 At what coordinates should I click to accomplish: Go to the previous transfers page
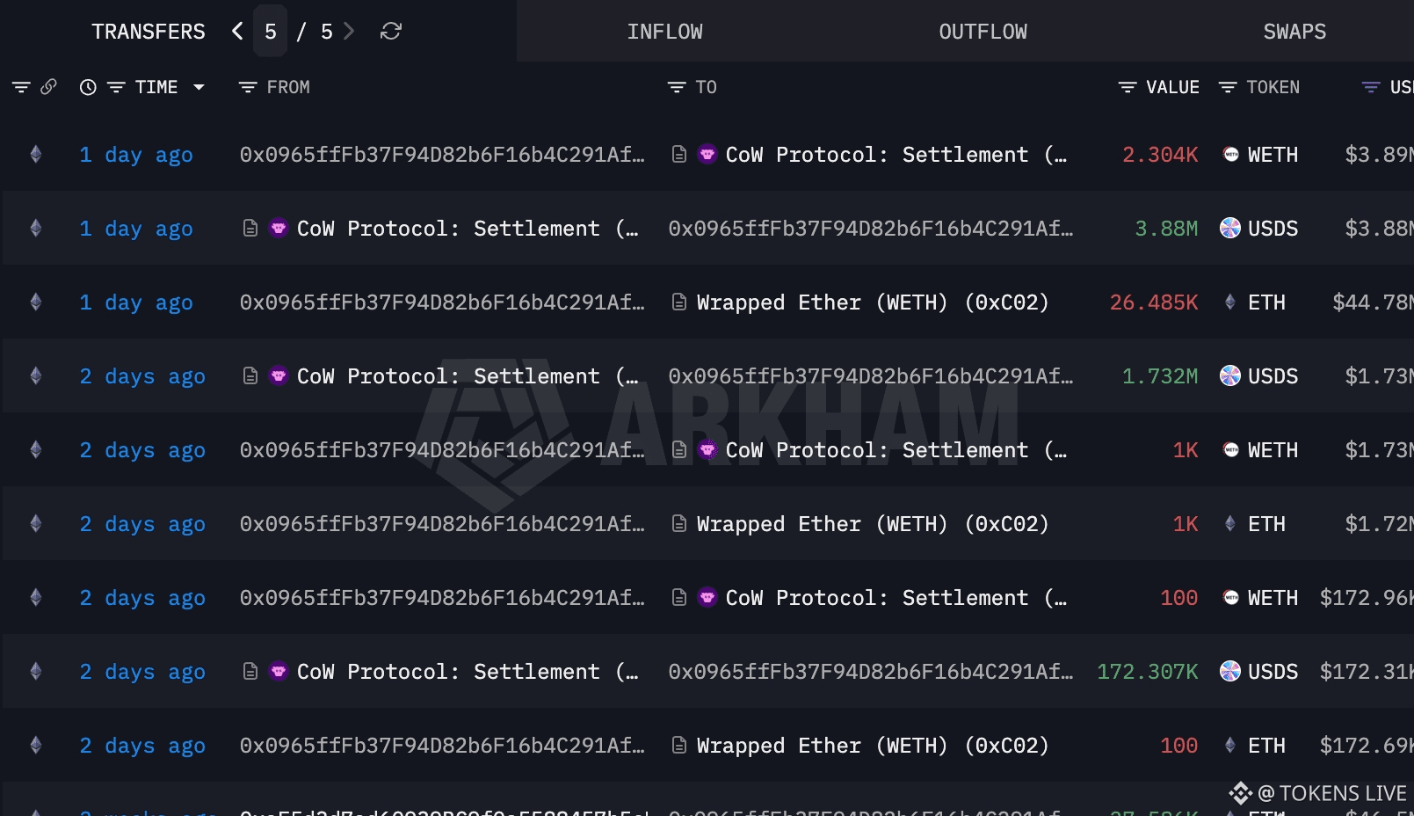237,32
